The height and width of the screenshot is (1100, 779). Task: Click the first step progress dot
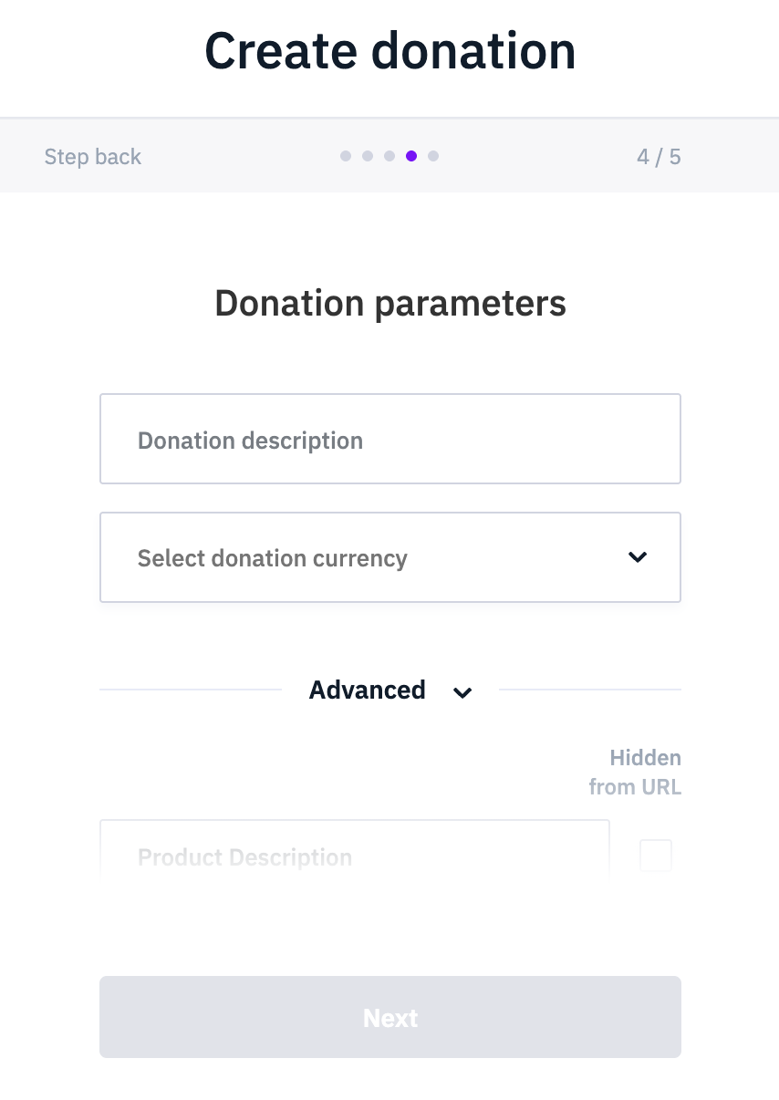click(346, 156)
